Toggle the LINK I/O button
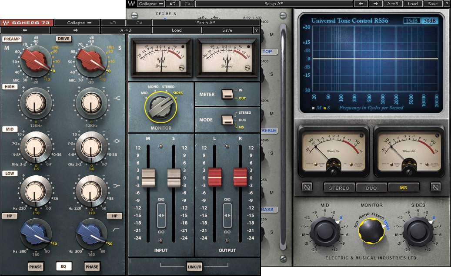This screenshot has height=276, width=451. click(x=194, y=266)
